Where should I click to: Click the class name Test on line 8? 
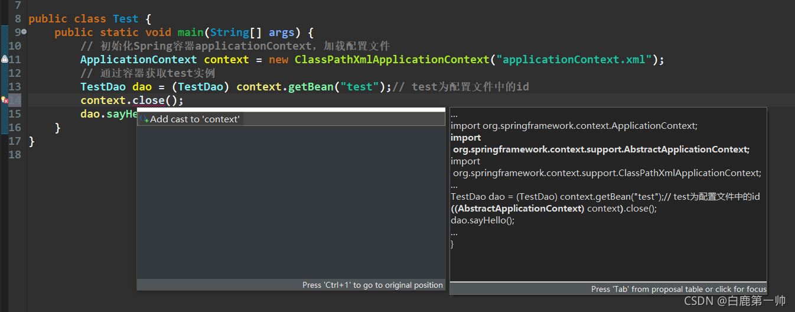pos(126,19)
